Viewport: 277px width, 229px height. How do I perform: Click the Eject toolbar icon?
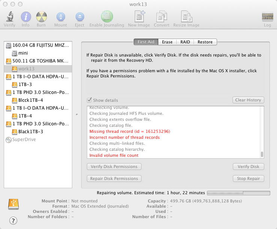[80, 17]
